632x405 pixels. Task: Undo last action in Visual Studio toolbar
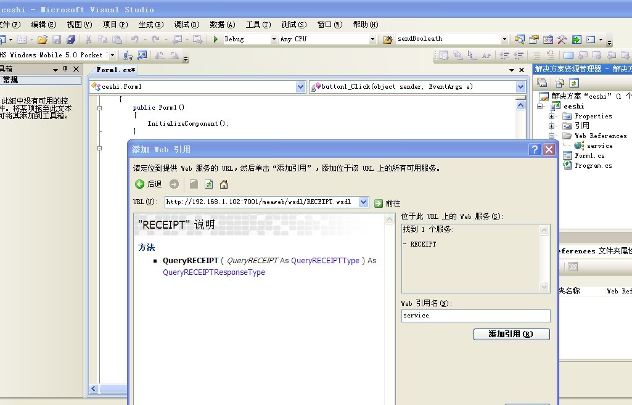click(x=134, y=39)
